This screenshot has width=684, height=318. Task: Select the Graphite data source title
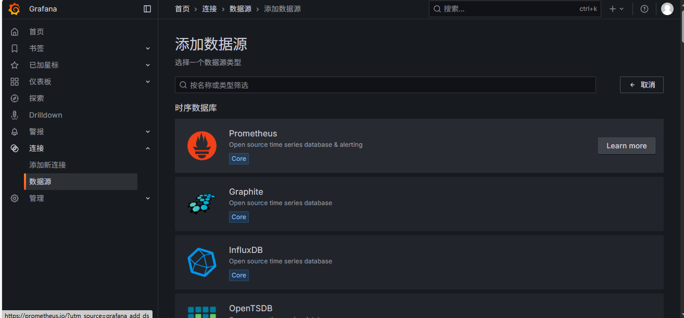pyautogui.click(x=246, y=192)
